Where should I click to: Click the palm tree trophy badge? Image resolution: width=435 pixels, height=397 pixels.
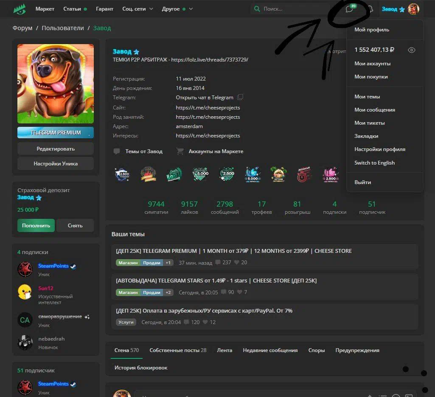click(x=278, y=175)
